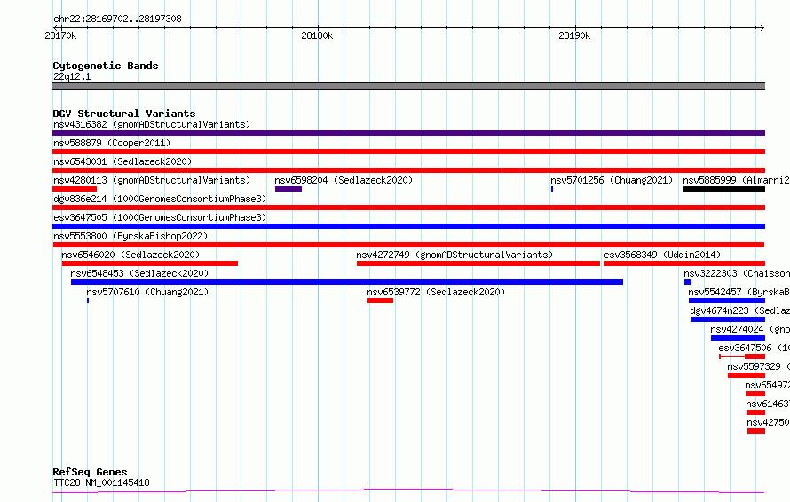
Task: Open the nsv6543031 Sedlazeck2020 variant label
Action: click(122, 161)
